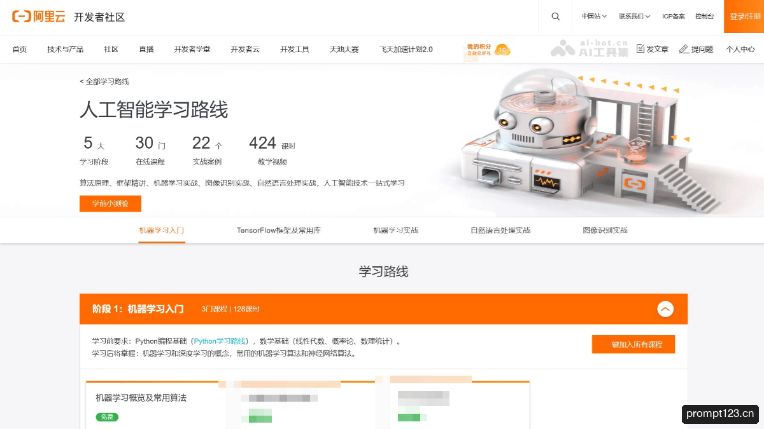Select 自然语言处理实战 tab
Viewport: 764px width, 429px height.
[x=500, y=230]
